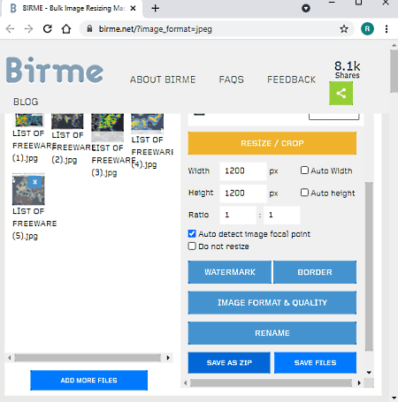This screenshot has width=398, height=402.
Task: Click the first Ratio input field
Action: pyautogui.click(x=238, y=215)
